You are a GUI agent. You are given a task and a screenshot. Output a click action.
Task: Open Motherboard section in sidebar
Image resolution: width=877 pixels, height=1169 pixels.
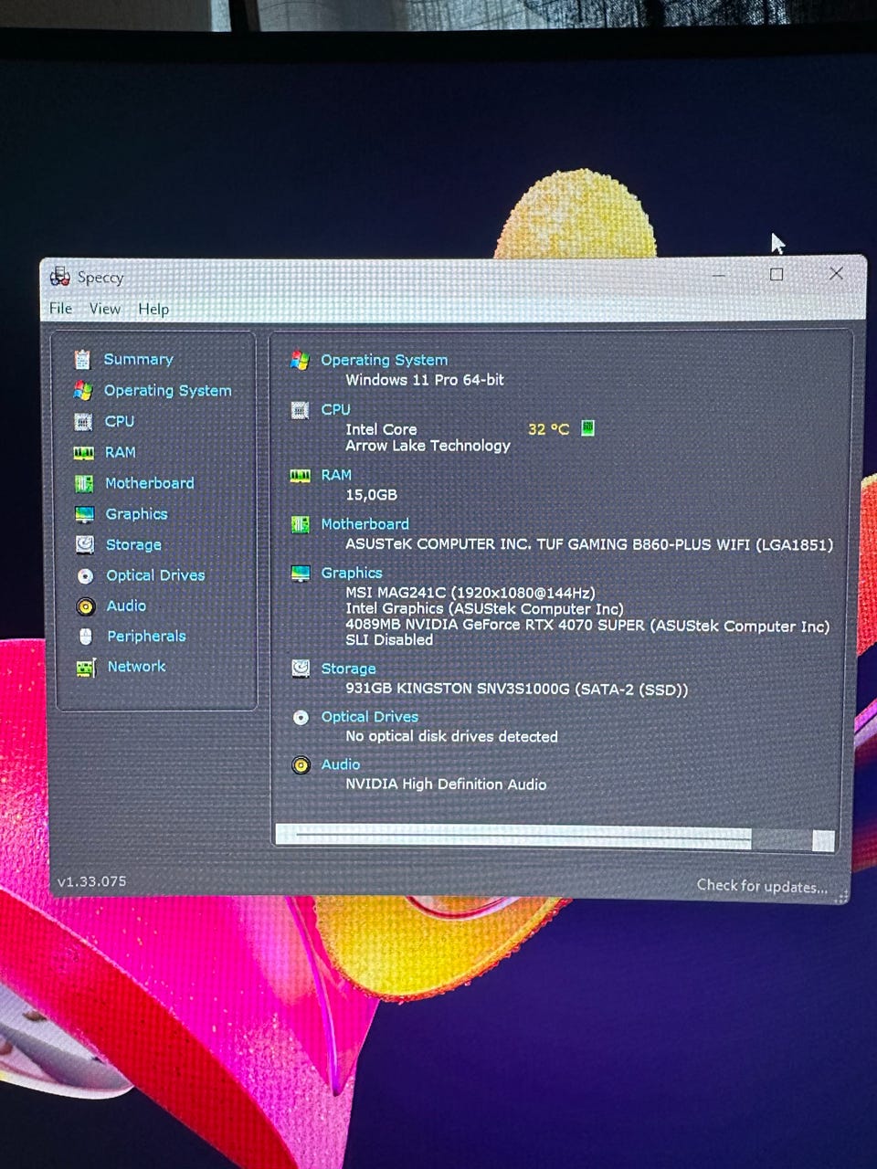[x=149, y=483]
